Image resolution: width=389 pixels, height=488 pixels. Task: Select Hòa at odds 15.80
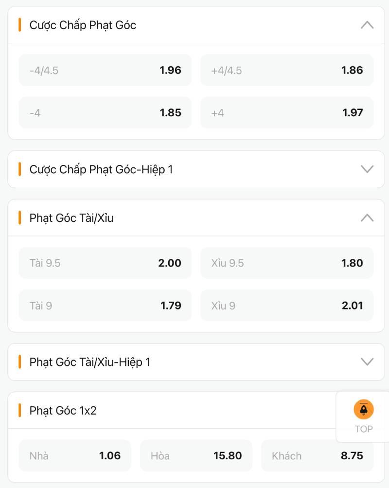pyautogui.click(x=196, y=456)
